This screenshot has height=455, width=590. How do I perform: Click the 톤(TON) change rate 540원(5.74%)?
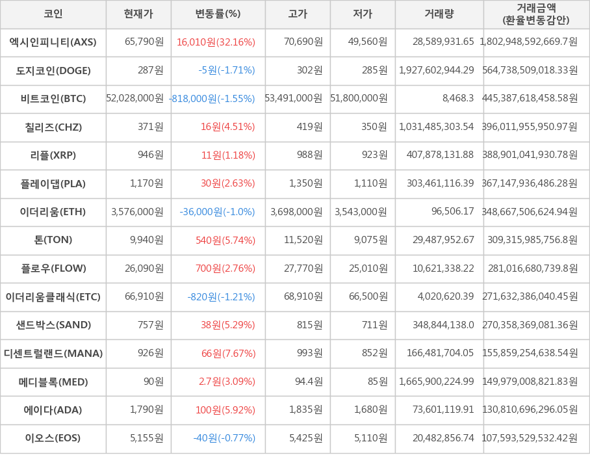225,240
